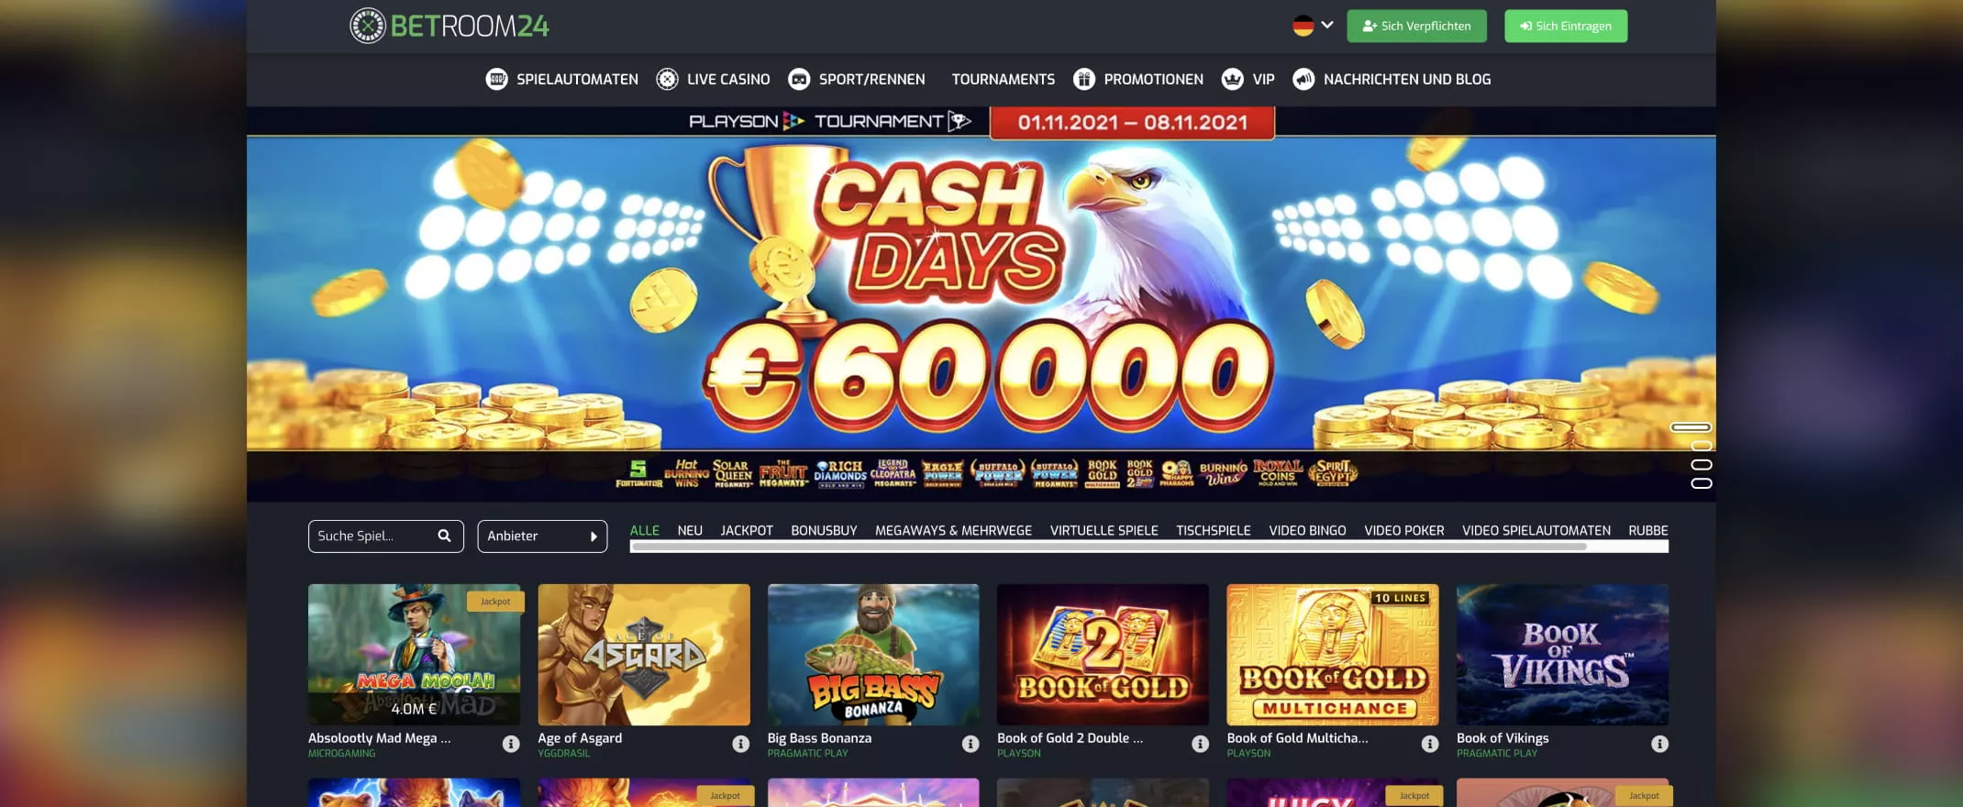Screen dimensions: 1963x807
Task: Click the BetRoom24 roulette logo
Action: (368, 26)
